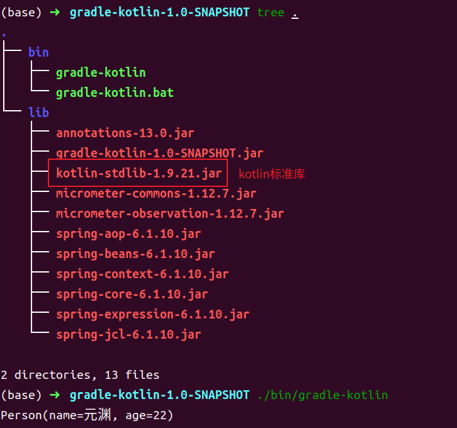Select spring-context-6.1.10.jar file
Image resolution: width=457 pixels, height=428 pixels.
[x=142, y=274]
